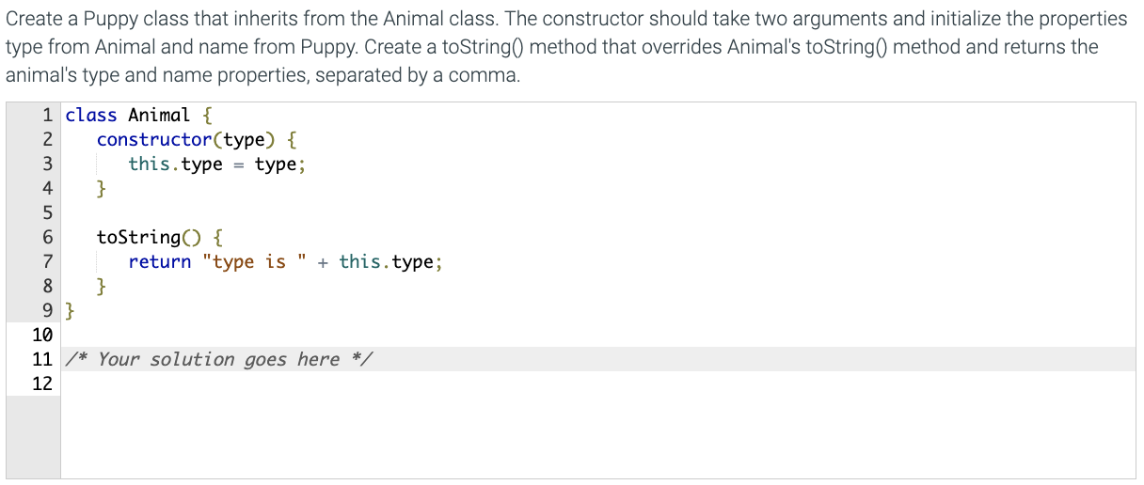Place cursor on empty line 12
This screenshot has height=485, width=1144.
coord(598,383)
